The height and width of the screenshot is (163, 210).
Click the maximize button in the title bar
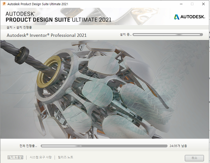192,4
